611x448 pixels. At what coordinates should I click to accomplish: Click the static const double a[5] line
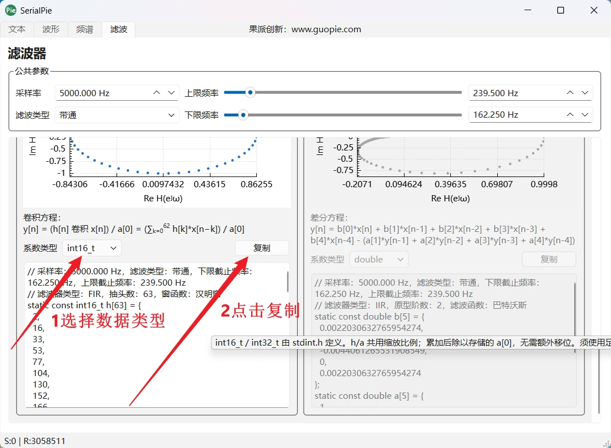(x=369, y=396)
